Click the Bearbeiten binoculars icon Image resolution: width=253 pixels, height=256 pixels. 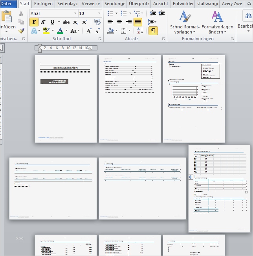248,16
